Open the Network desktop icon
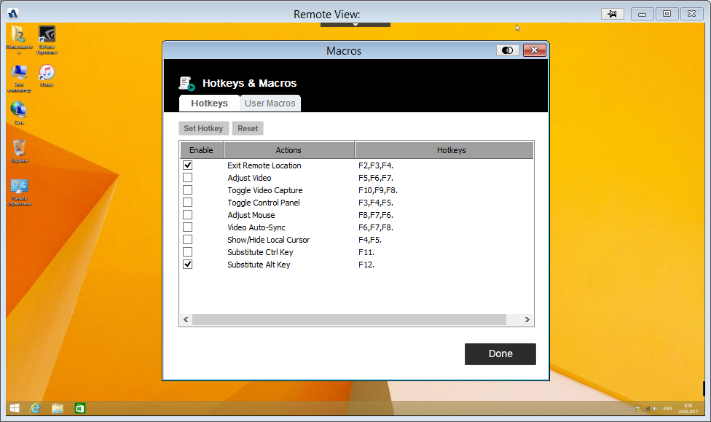711x422 pixels. point(19,113)
